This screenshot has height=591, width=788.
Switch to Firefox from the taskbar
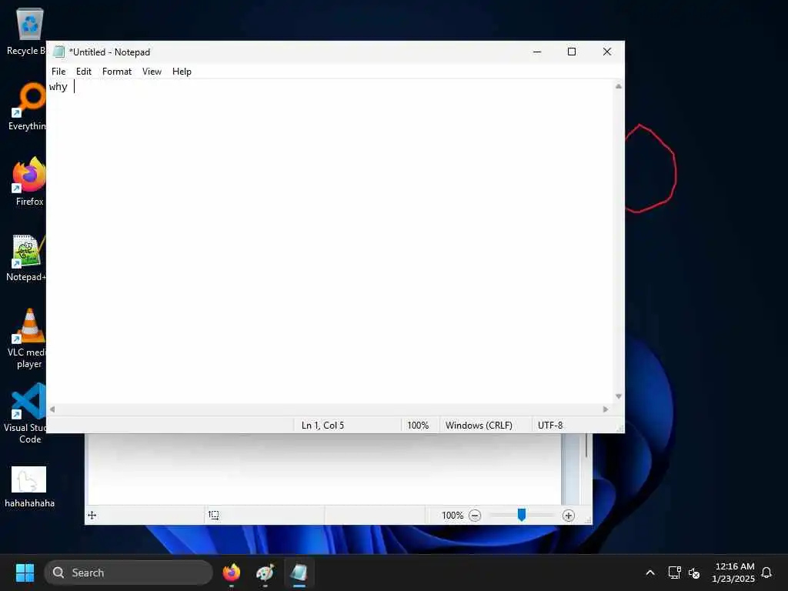click(231, 573)
